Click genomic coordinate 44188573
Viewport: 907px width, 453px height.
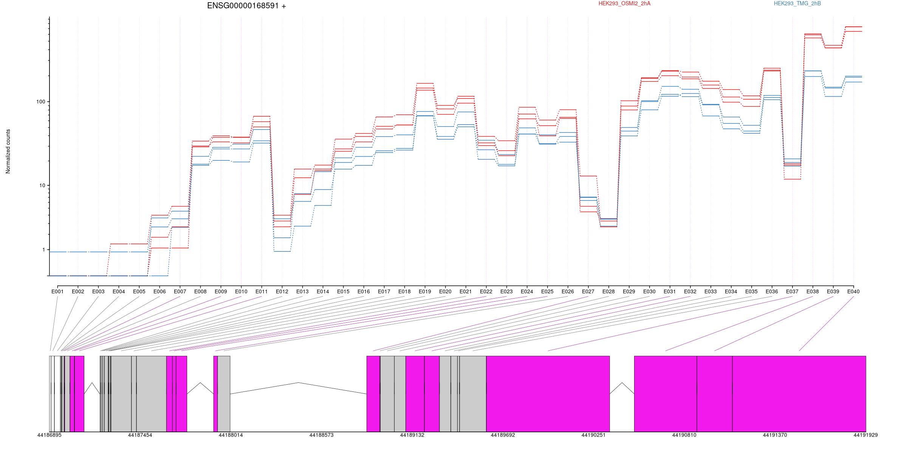tap(322, 435)
